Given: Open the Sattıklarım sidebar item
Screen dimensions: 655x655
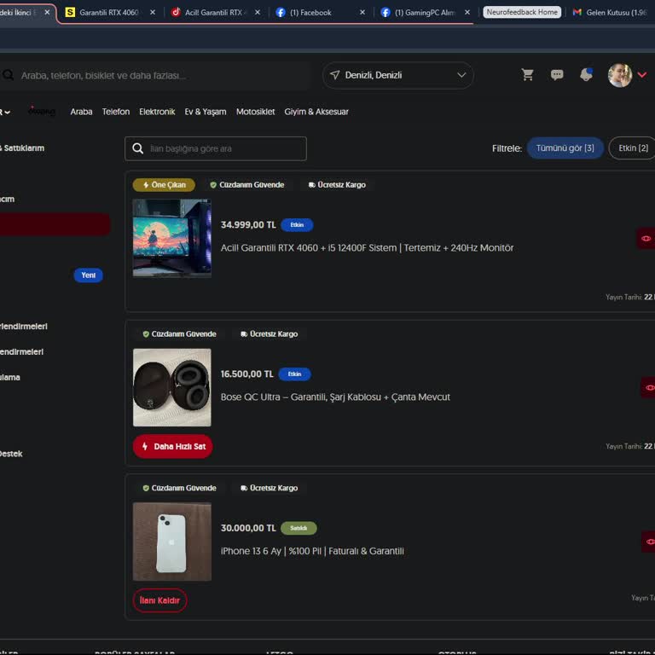Looking at the screenshot, I should tap(23, 148).
